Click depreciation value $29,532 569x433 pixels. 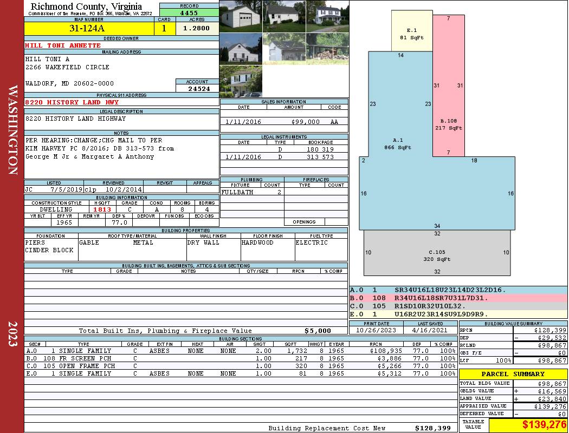click(552, 338)
